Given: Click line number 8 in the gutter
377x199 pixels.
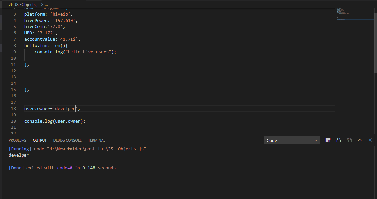Looking at the screenshot, I should (15, 45).
